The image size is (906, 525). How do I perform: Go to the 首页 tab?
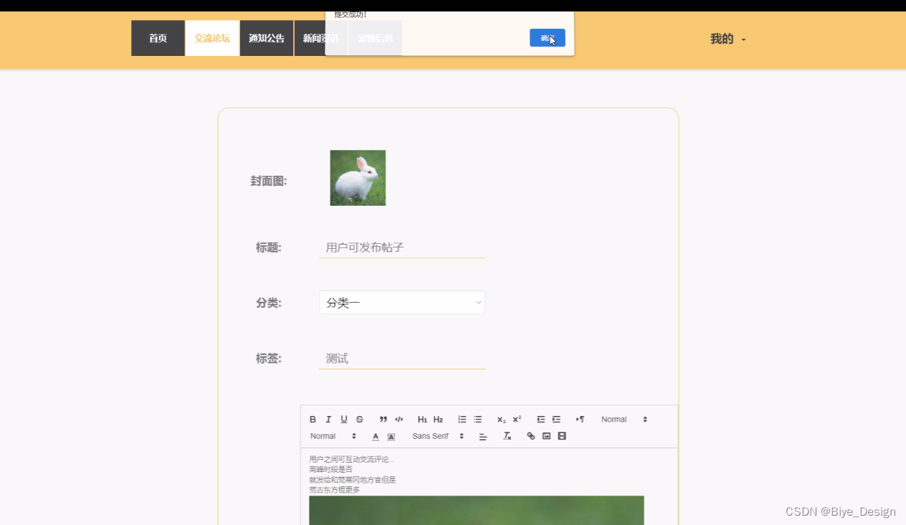pyautogui.click(x=158, y=38)
